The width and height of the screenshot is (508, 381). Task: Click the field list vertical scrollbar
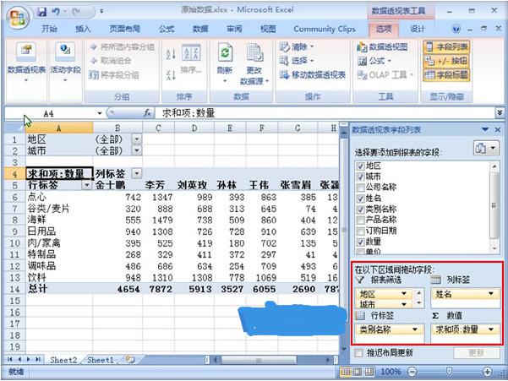click(x=494, y=205)
